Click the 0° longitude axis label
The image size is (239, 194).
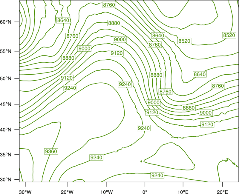(x=145, y=192)
